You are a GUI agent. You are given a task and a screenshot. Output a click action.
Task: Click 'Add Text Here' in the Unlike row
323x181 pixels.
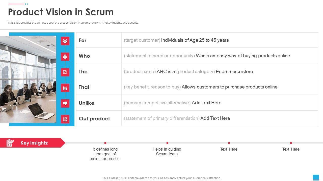206,103
